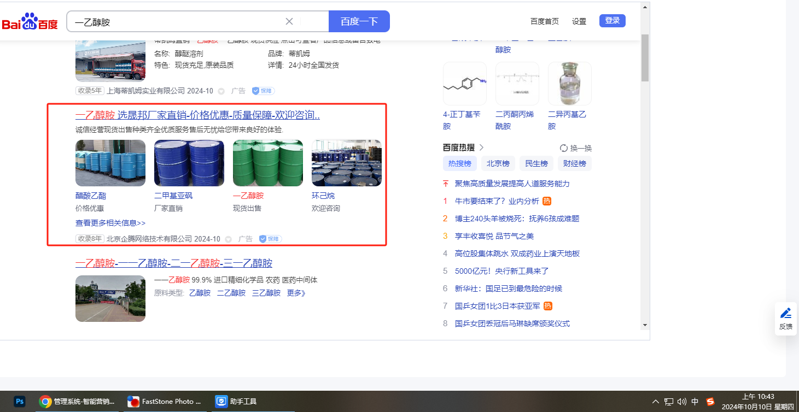Click the 醋酸乙酯 product link

click(x=91, y=196)
